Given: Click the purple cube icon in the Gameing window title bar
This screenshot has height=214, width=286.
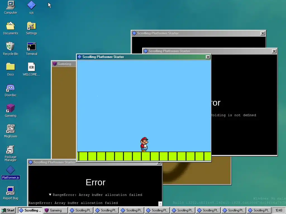Looking at the screenshot, I should click(54, 64).
